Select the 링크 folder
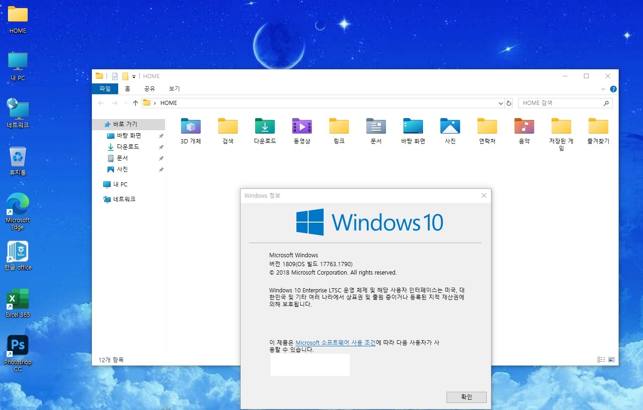643x410 pixels. point(339,131)
